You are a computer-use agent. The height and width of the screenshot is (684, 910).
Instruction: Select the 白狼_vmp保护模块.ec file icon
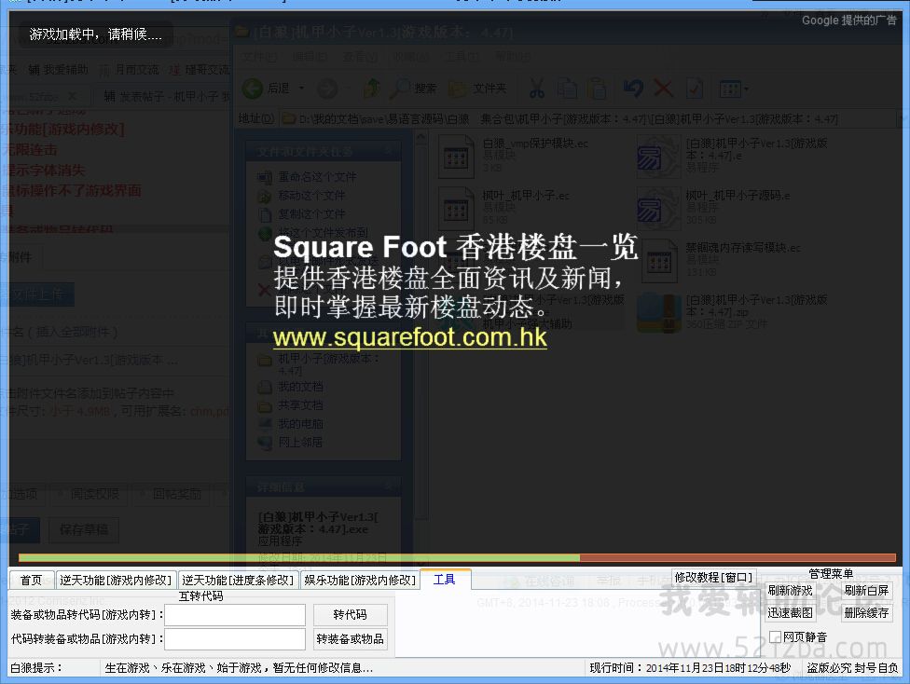pyautogui.click(x=456, y=157)
